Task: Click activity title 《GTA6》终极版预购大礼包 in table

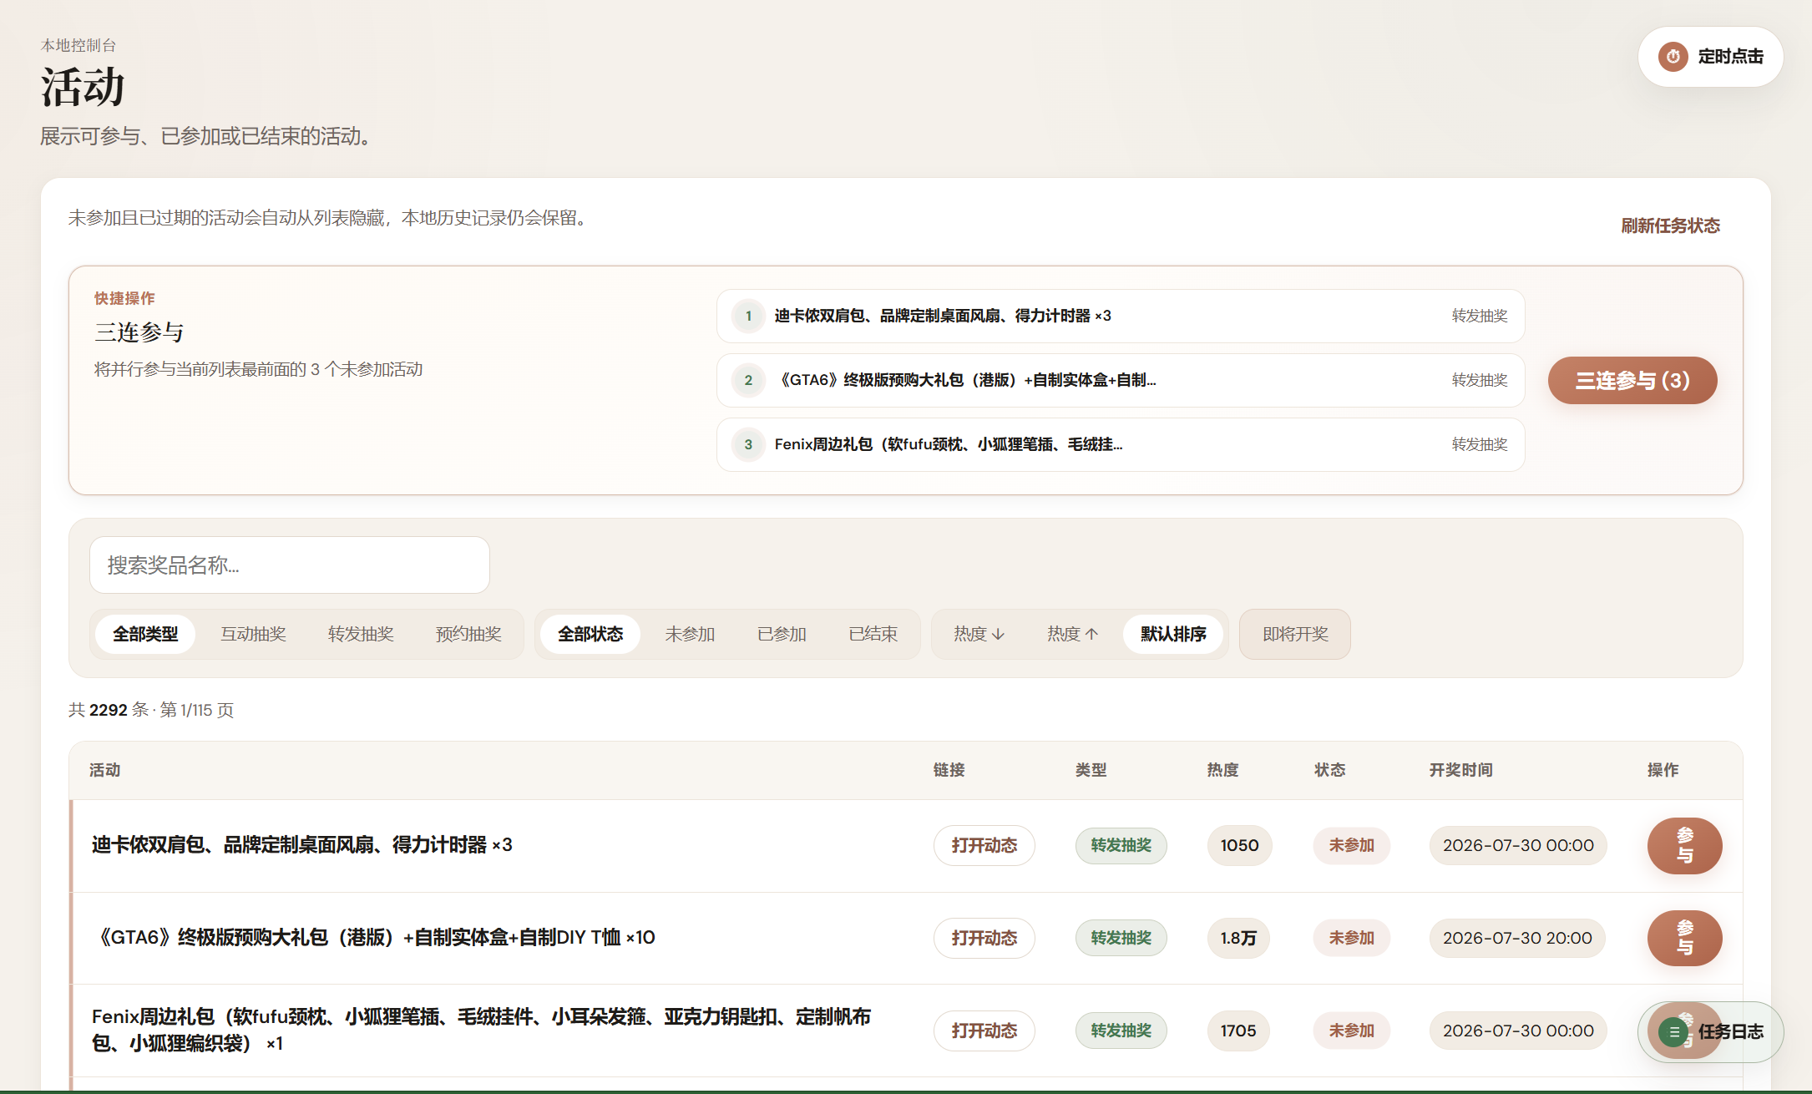Action: pos(373,938)
